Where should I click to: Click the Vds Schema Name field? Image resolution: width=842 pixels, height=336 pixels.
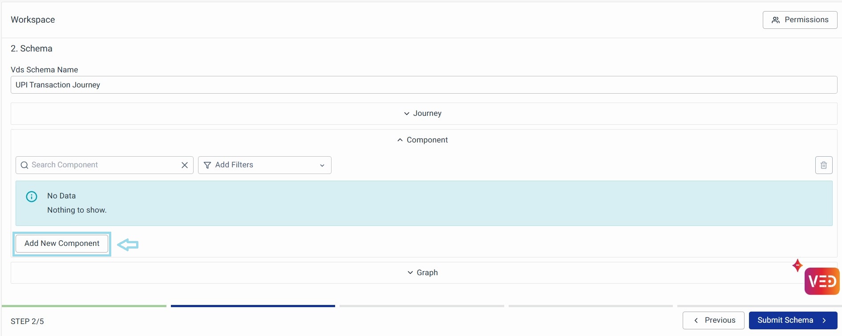point(423,85)
